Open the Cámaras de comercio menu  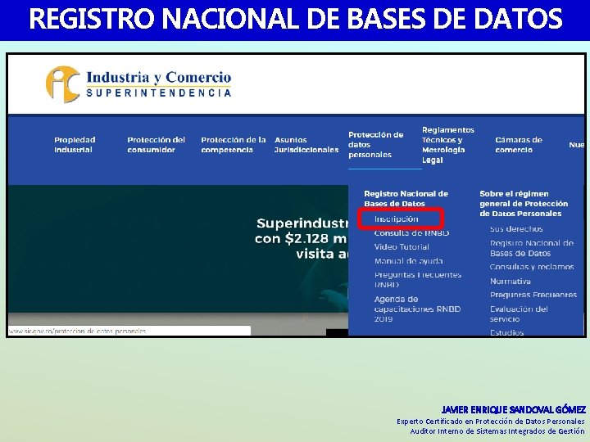click(519, 145)
